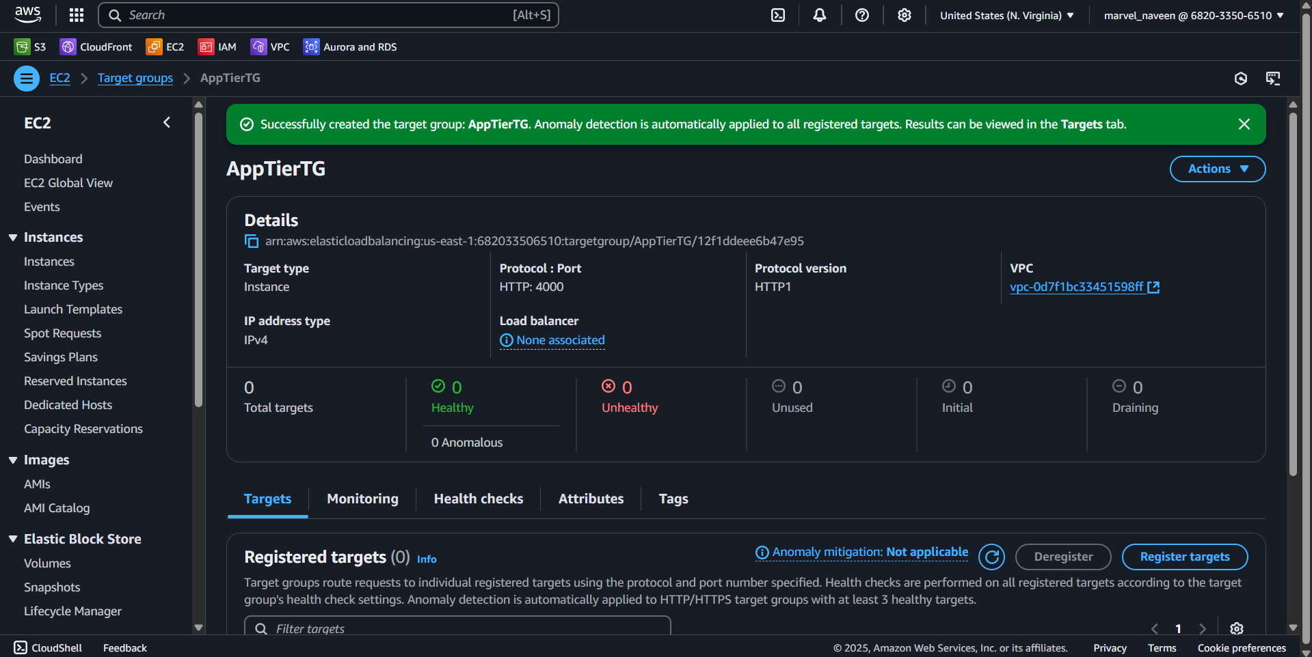Open CloudShell icon in top bar

coord(778,15)
